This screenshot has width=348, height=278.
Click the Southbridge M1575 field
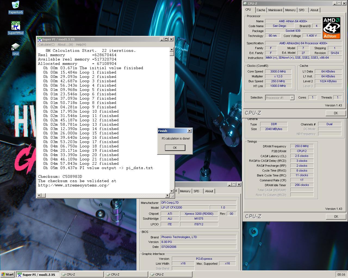(199, 219)
